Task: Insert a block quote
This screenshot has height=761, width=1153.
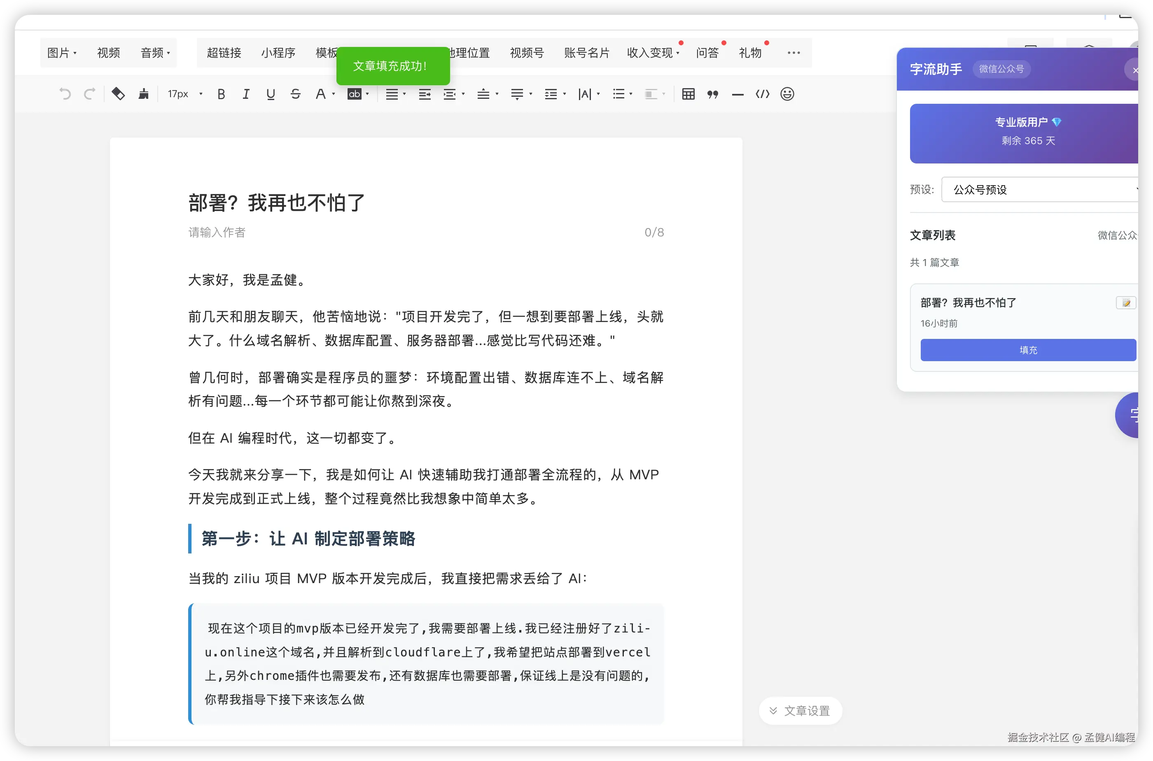Action: pos(712,94)
